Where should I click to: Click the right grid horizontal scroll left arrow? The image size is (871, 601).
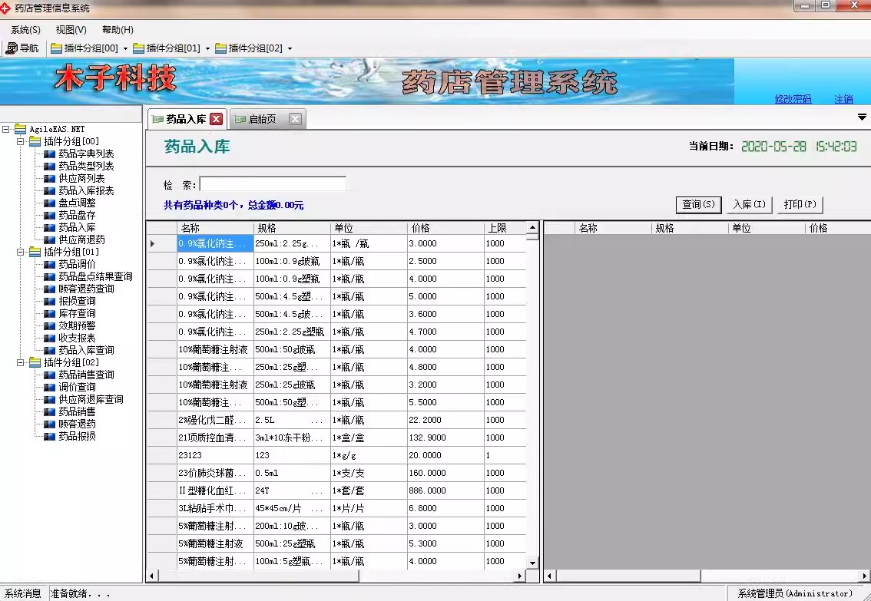[x=549, y=576]
